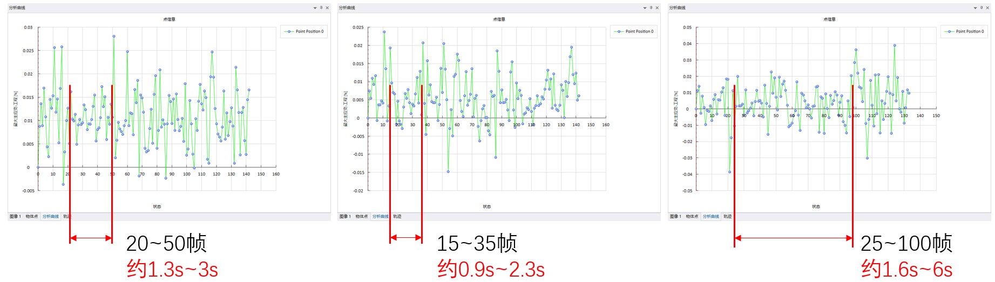Expand title bar dropdown arrow in middle panel
The width and height of the screenshot is (995, 282).
click(645, 8)
